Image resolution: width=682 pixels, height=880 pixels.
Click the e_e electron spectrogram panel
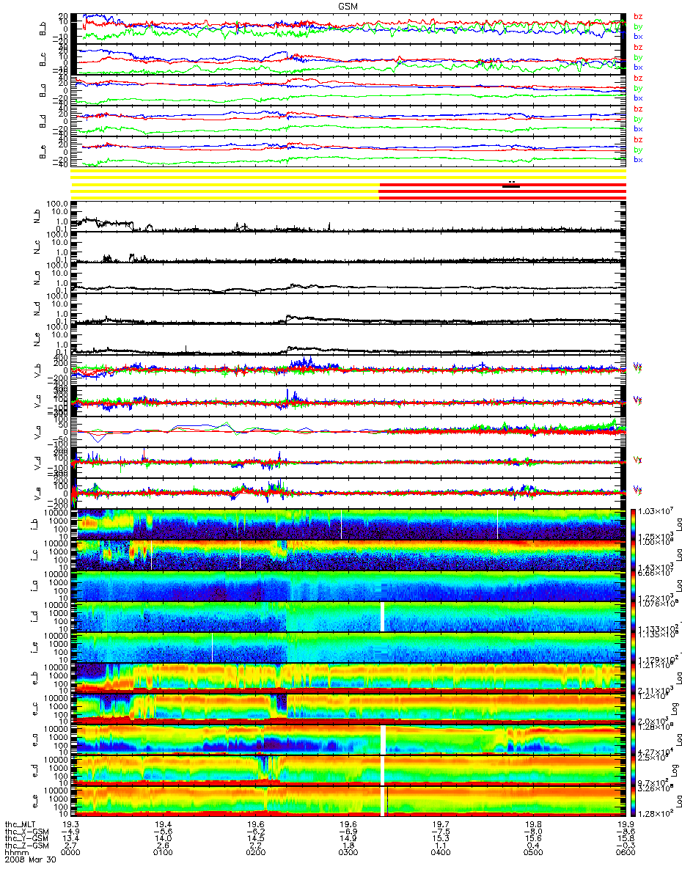pos(348,801)
